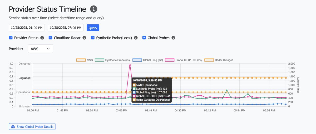Click the Global HTTP RTT spike peak point
316x134 pixels.
click(130, 65)
